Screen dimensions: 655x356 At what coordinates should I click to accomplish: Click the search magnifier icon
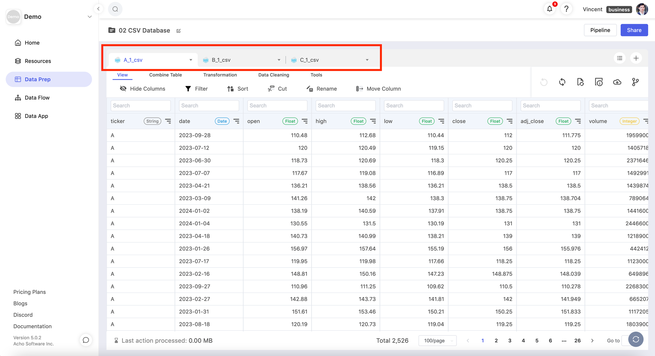[x=115, y=9]
